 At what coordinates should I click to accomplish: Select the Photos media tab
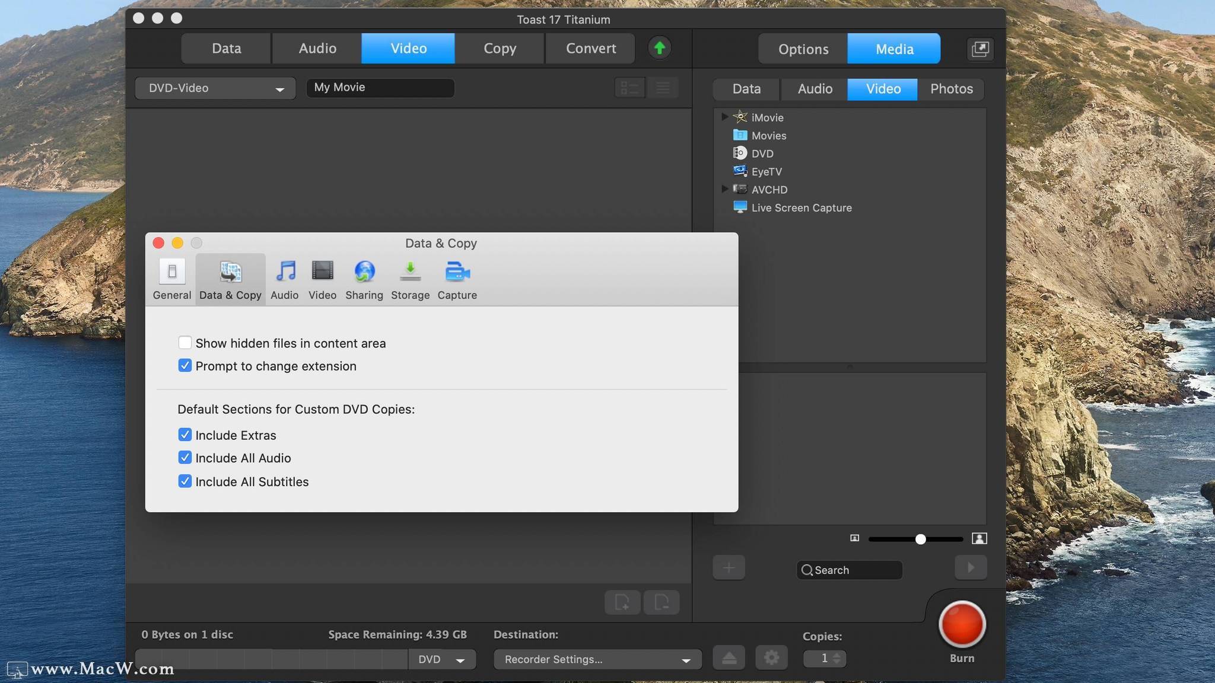coord(951,89)
